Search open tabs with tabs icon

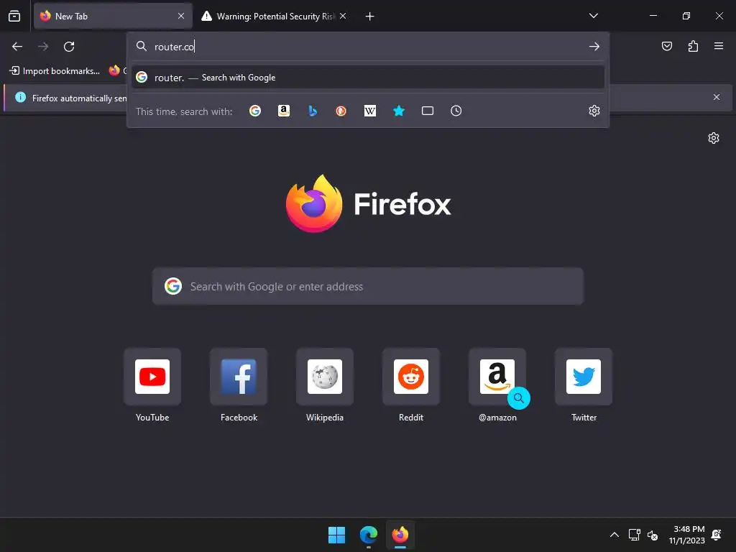pyautogui.click(x=428, y=111)
